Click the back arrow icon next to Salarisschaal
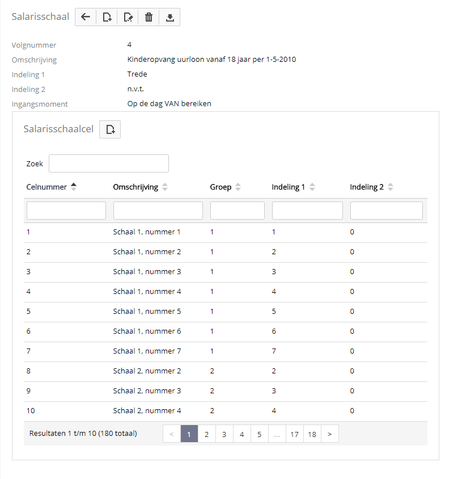Screen dimensions: 458x479 [86, 17]
